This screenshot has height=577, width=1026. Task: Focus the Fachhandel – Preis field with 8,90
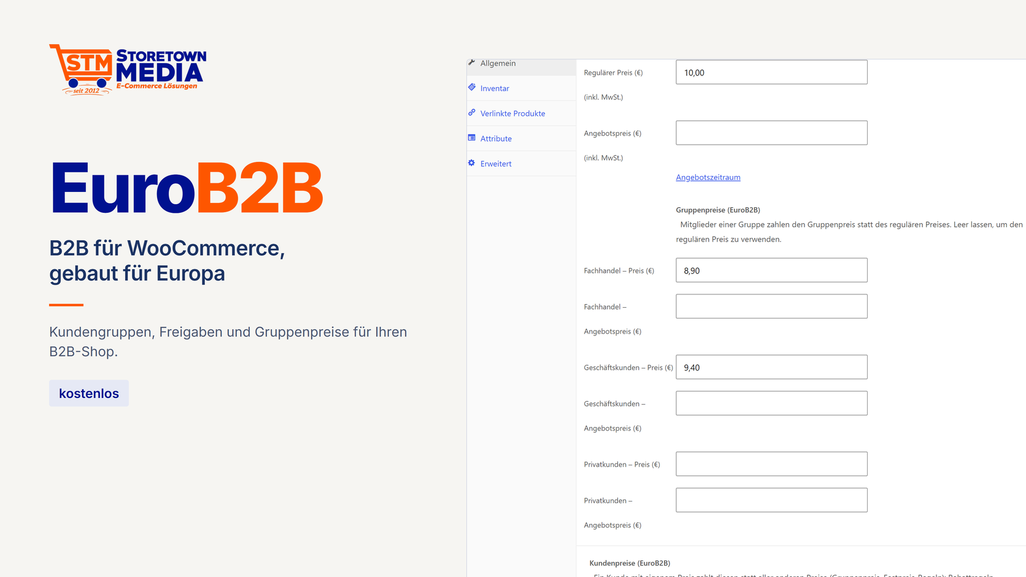click(771, 270)
